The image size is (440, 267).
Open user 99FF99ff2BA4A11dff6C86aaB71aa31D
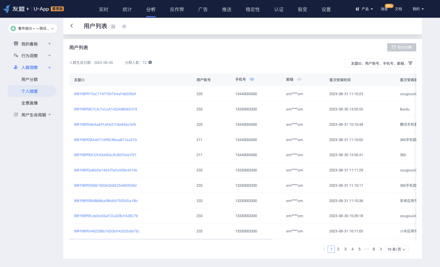tap(105, 140)
